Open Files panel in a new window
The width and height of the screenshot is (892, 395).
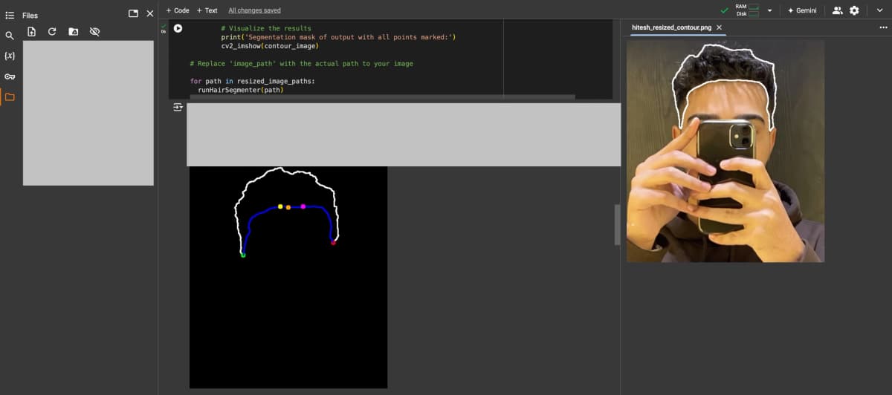coord(133,13)
